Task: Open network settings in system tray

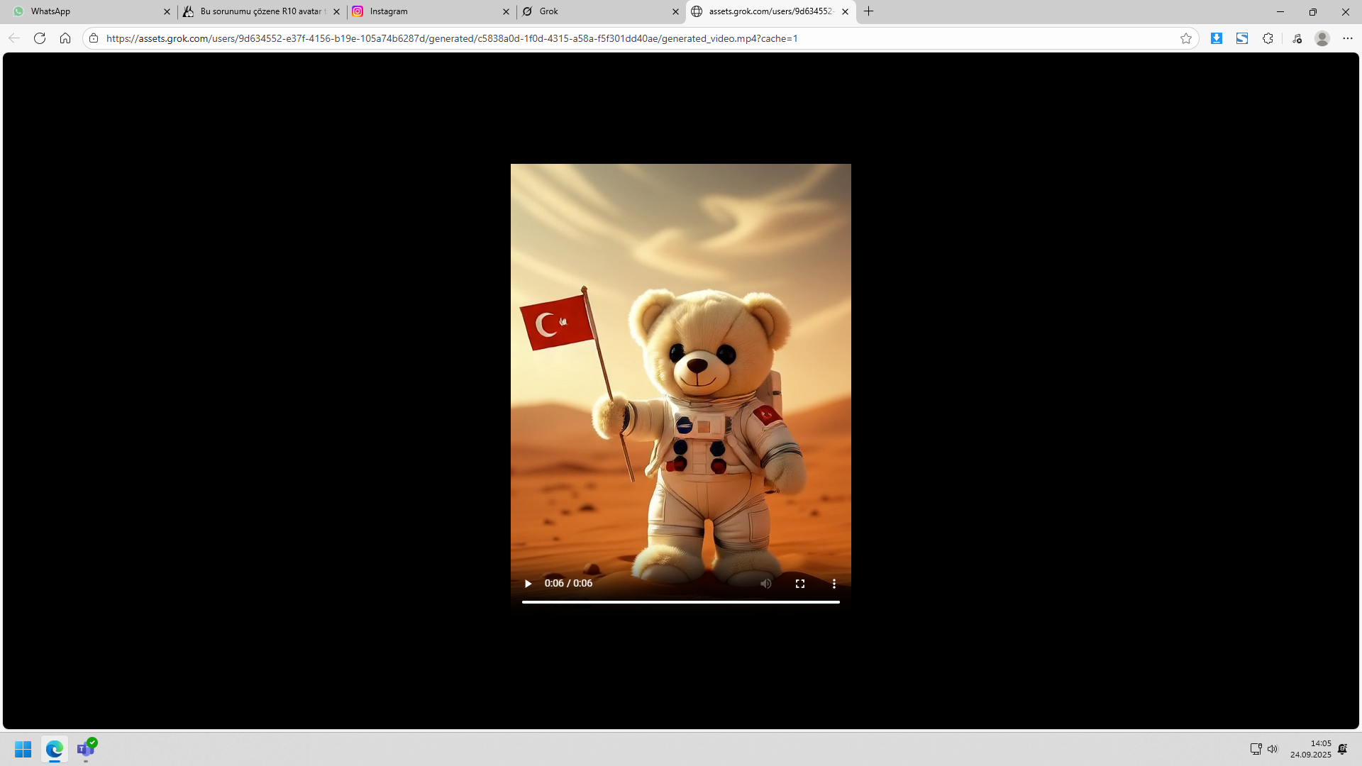Action: click(1256, 749)
